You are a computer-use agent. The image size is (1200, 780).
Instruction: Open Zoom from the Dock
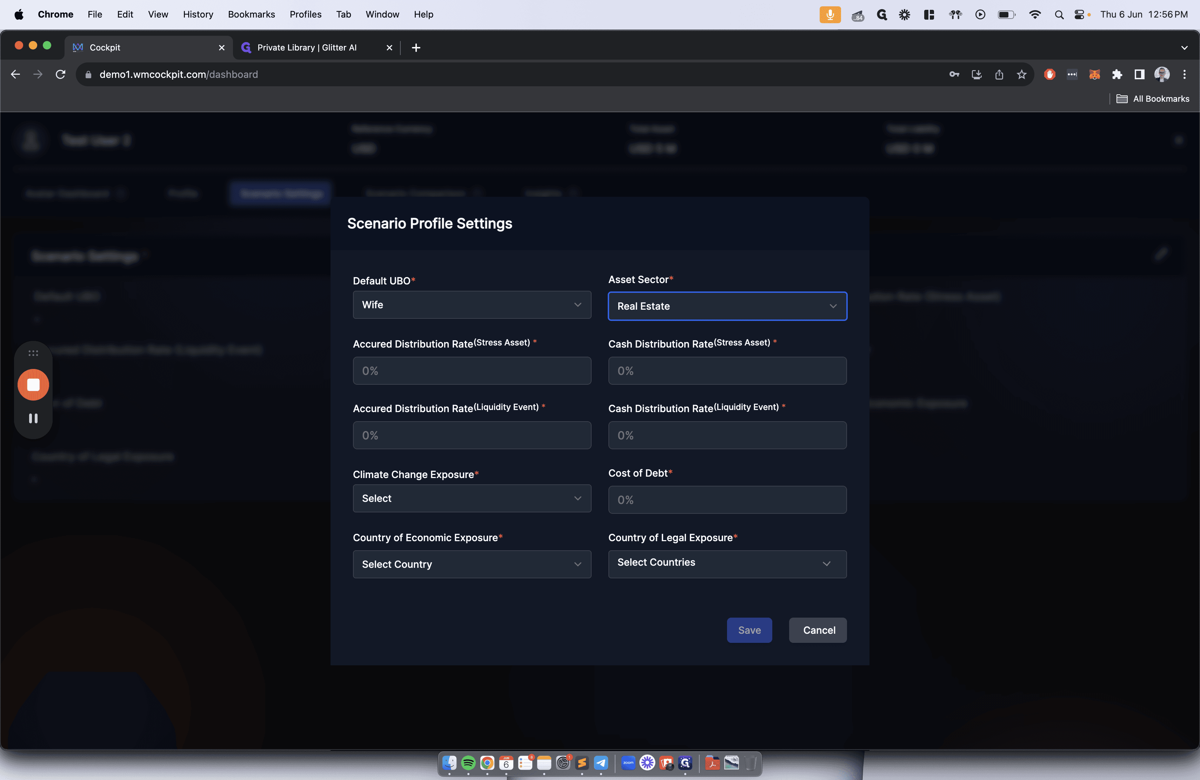click(x=628, y=763)
